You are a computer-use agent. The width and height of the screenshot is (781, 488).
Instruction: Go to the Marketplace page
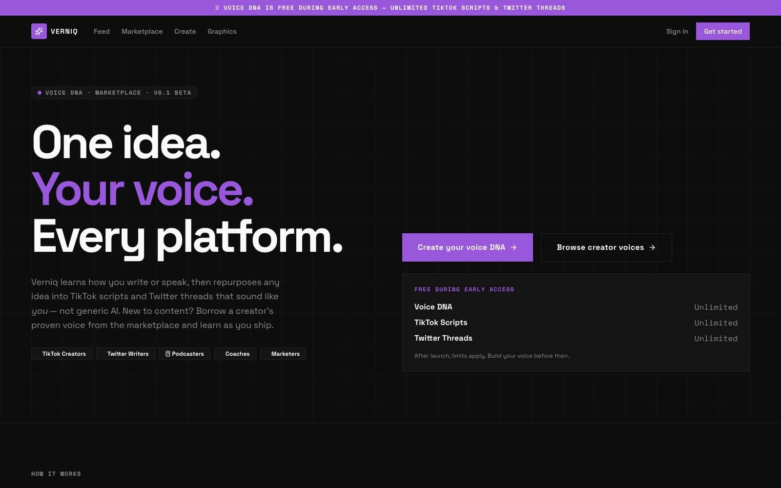pyautogui.click(x=142, y=31)
